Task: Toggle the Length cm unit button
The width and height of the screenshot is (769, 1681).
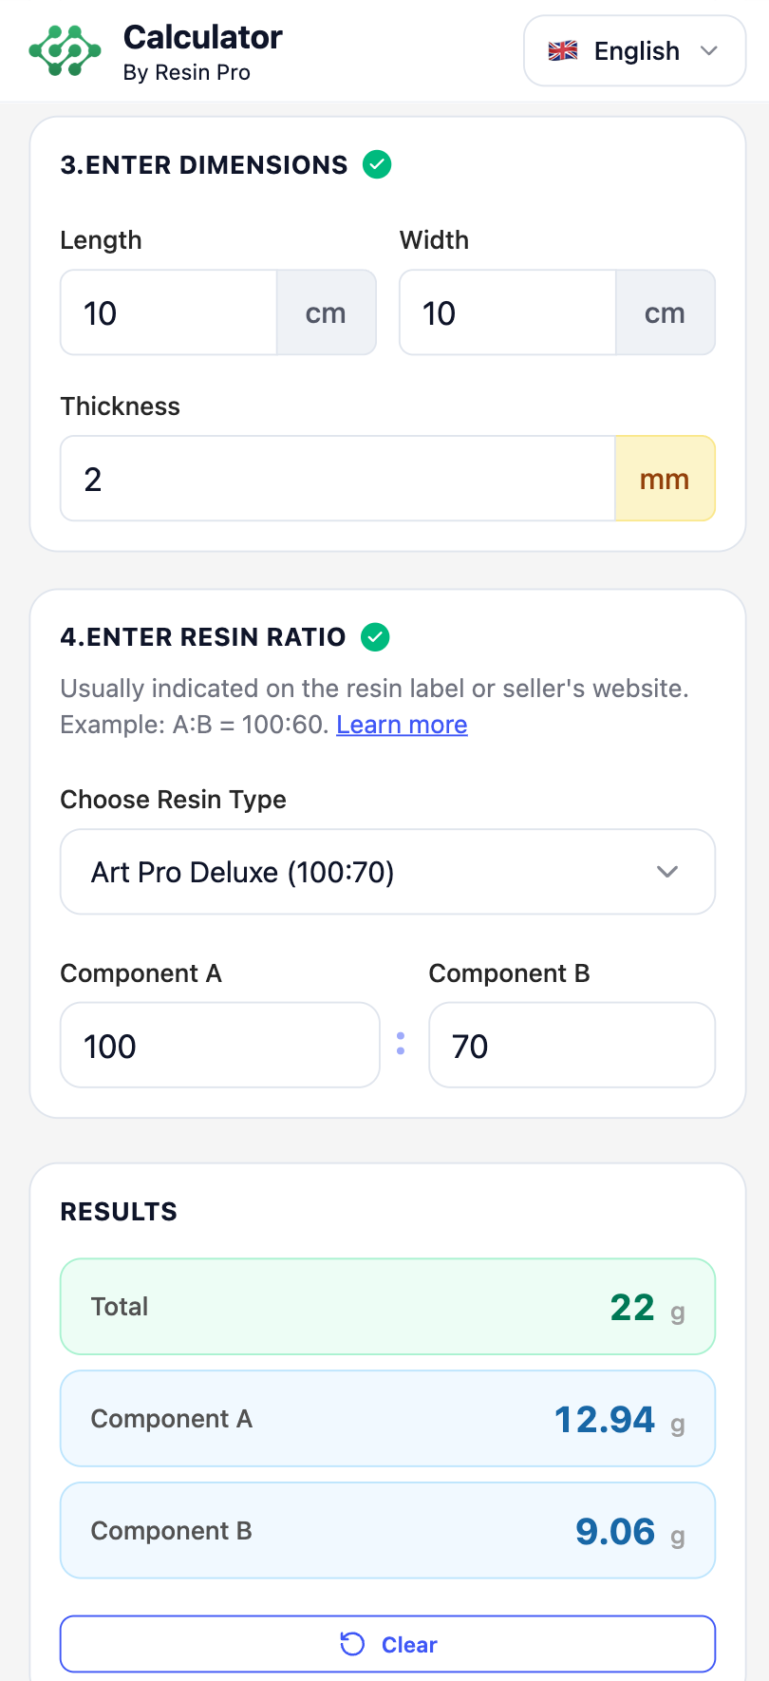Action: pyautogui.click(x=326, y=313)
